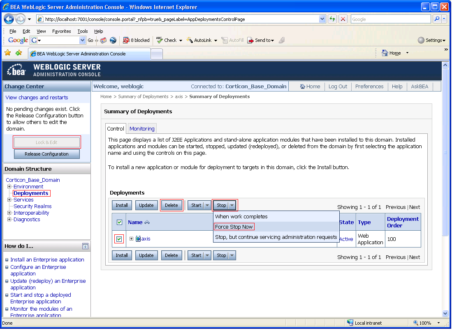Click the browser Back arrow button
Viewport: 452px width, 330px height.
tap(9, 19)
